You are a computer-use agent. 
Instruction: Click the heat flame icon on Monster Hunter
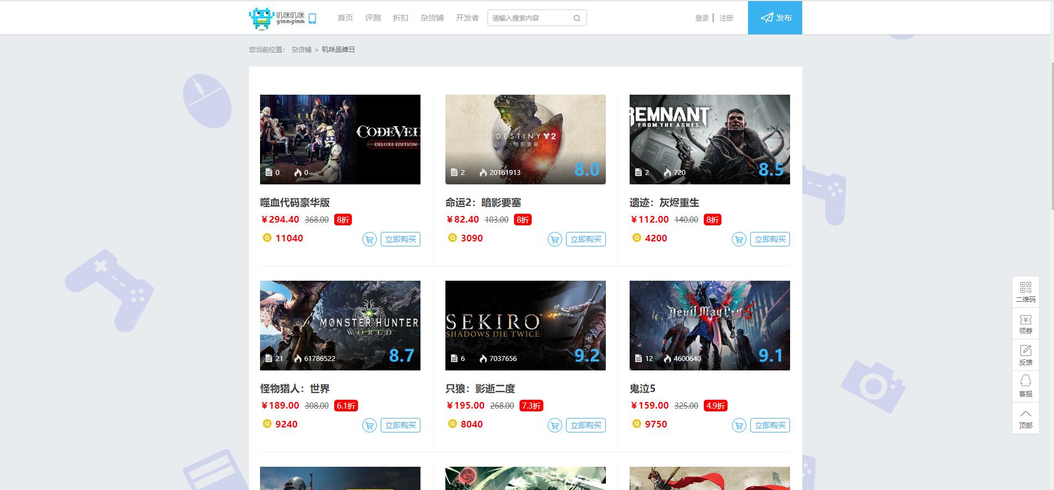(x=298, y=358)
